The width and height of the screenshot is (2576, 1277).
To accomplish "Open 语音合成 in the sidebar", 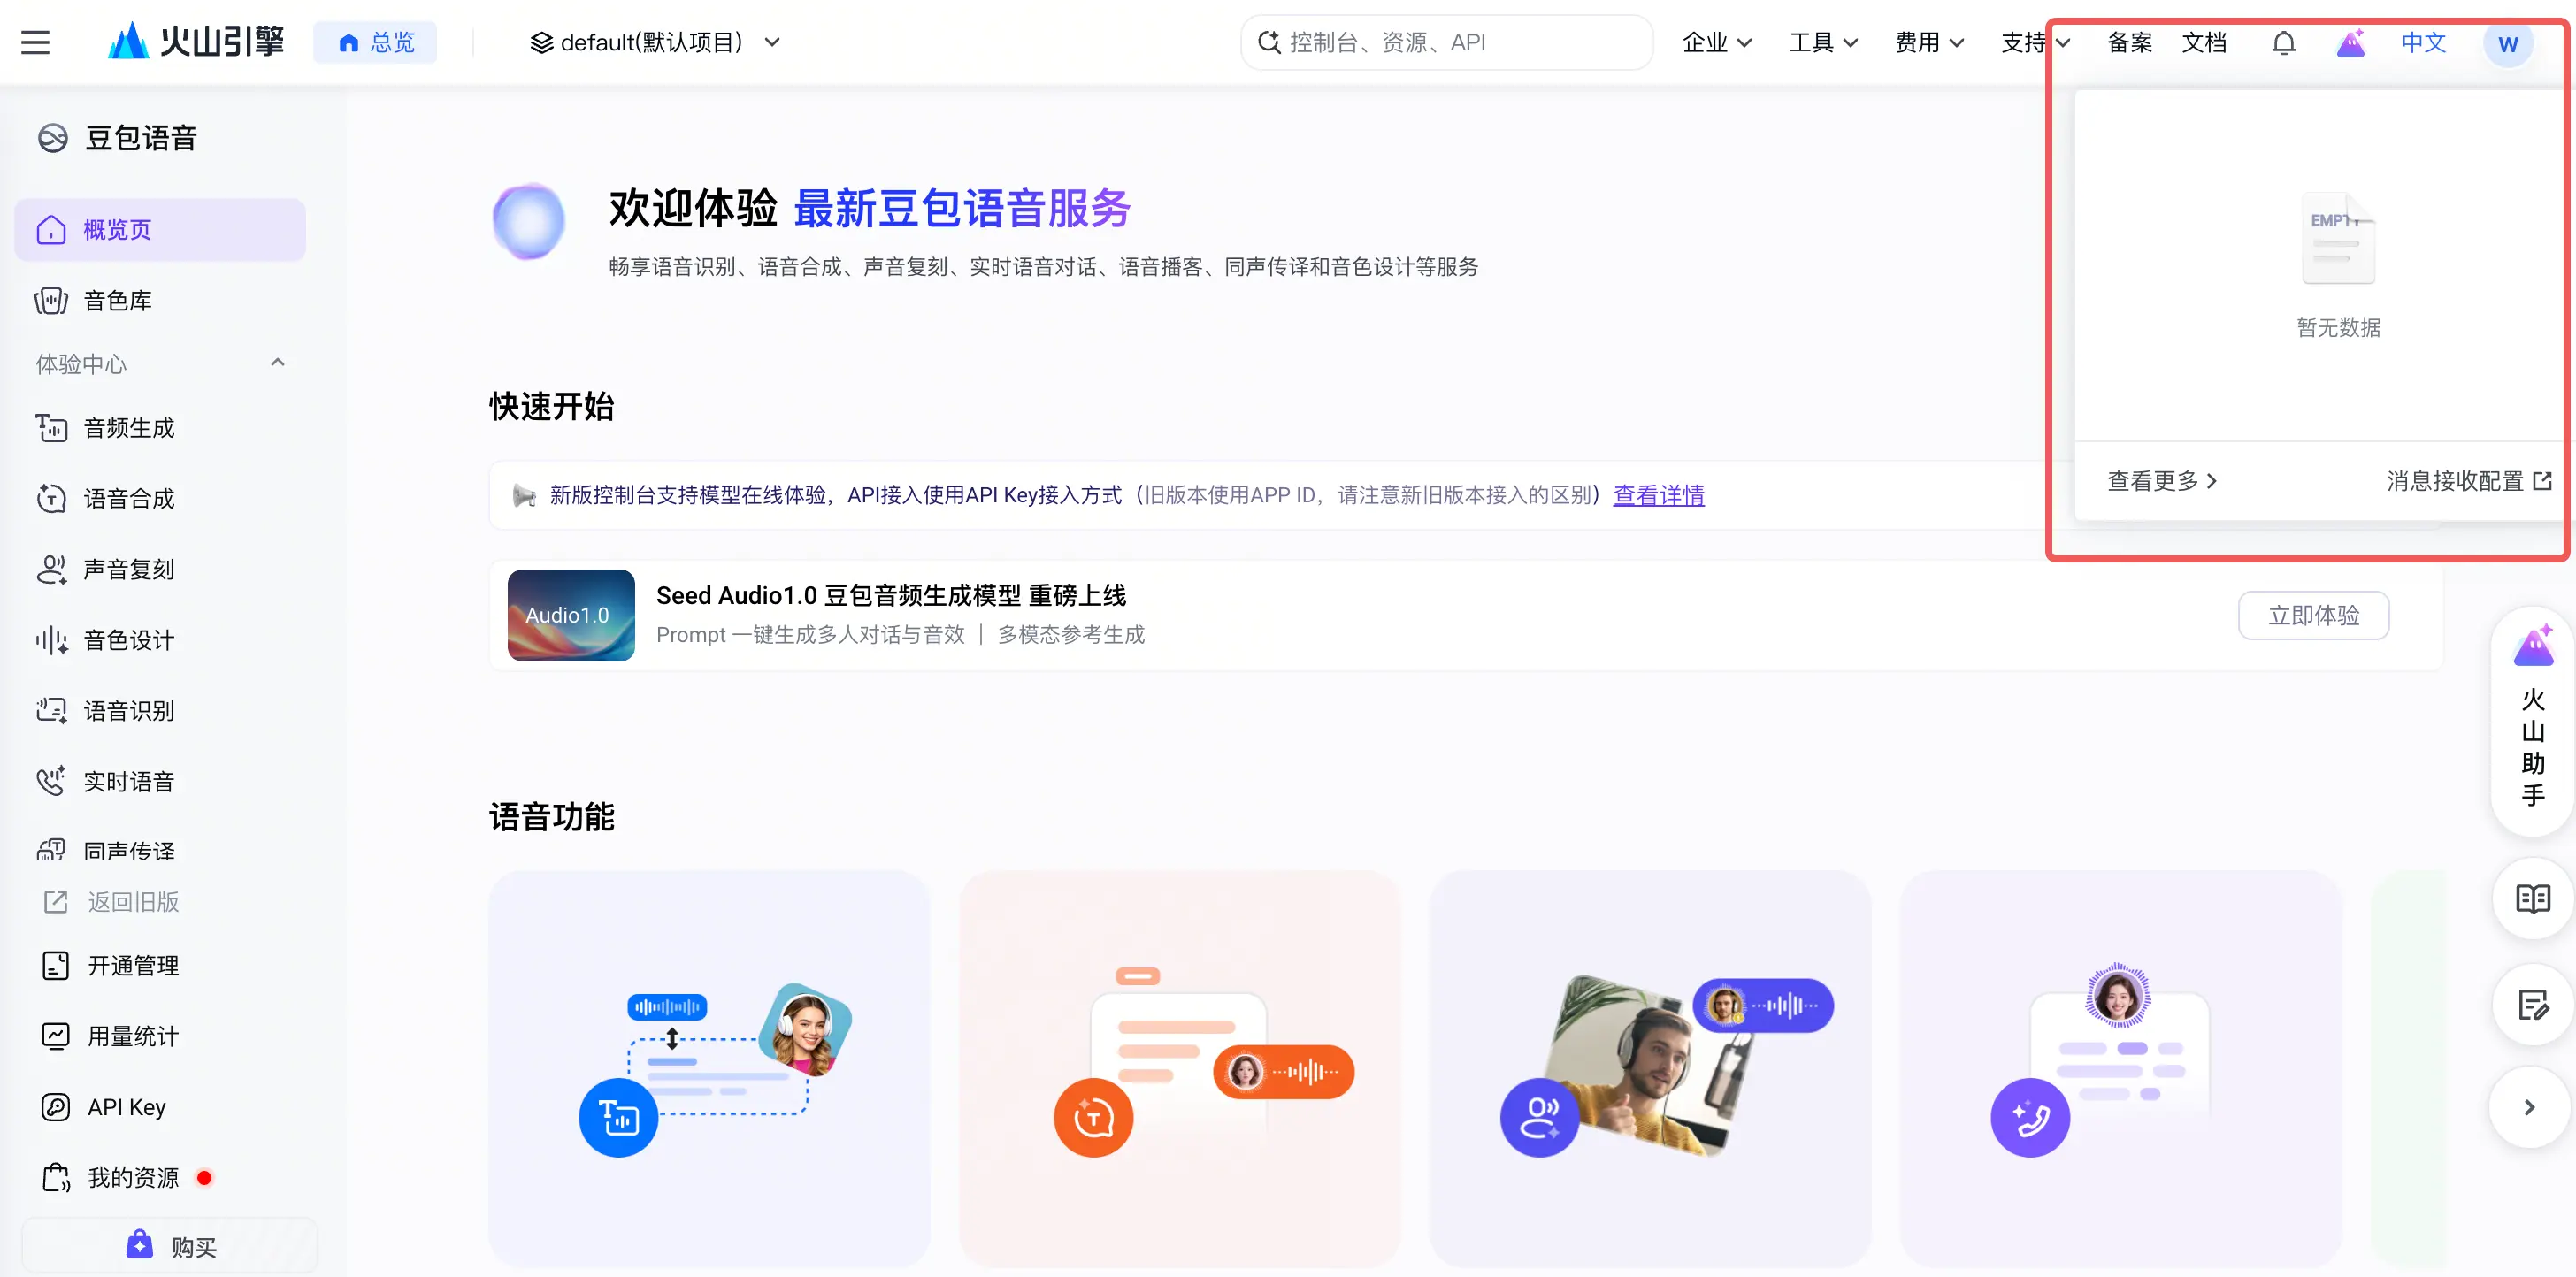I will click(160, 498).
